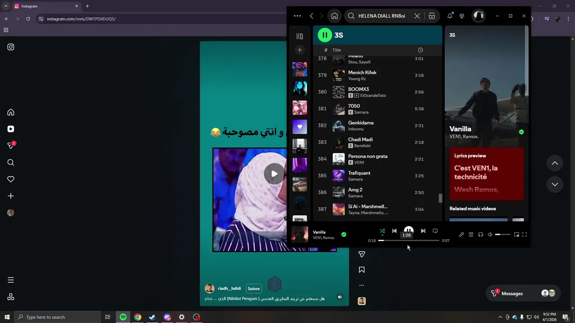Open Young Rz artist link

pyautogui.click(x=357, y=79)
